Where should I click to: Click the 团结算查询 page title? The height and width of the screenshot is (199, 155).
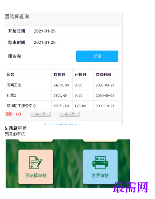tap(17, 17)
